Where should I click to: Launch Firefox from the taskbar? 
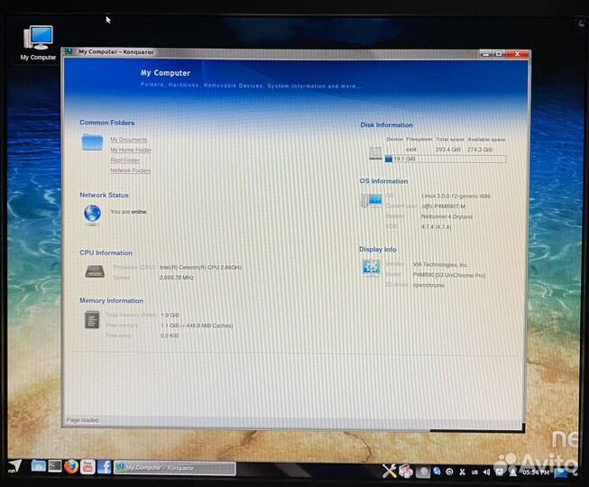[x=71, y=466]
